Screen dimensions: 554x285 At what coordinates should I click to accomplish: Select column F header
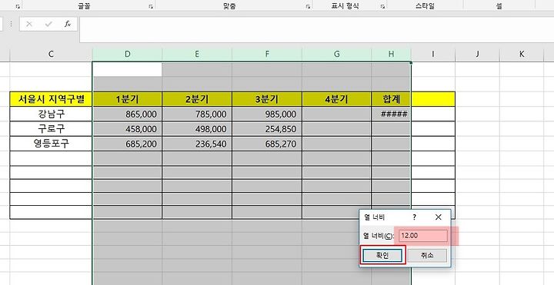[x=267, y=54]
